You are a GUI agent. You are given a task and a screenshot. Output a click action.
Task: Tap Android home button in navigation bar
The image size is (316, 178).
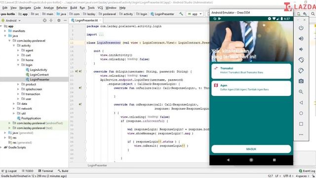[x=251, y=160]
